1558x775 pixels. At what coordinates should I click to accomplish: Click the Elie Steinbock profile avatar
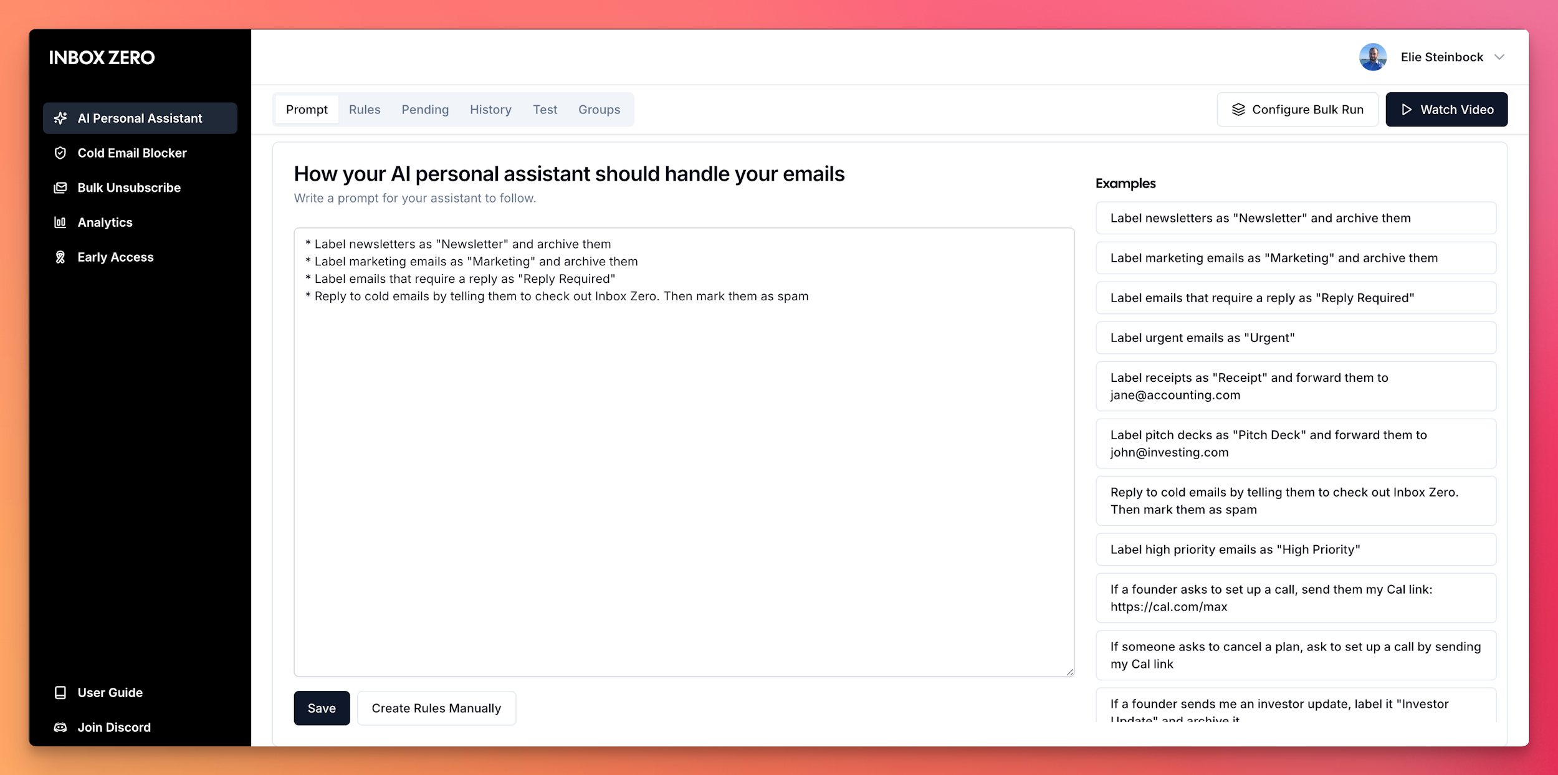click(x=1372, y=57)
